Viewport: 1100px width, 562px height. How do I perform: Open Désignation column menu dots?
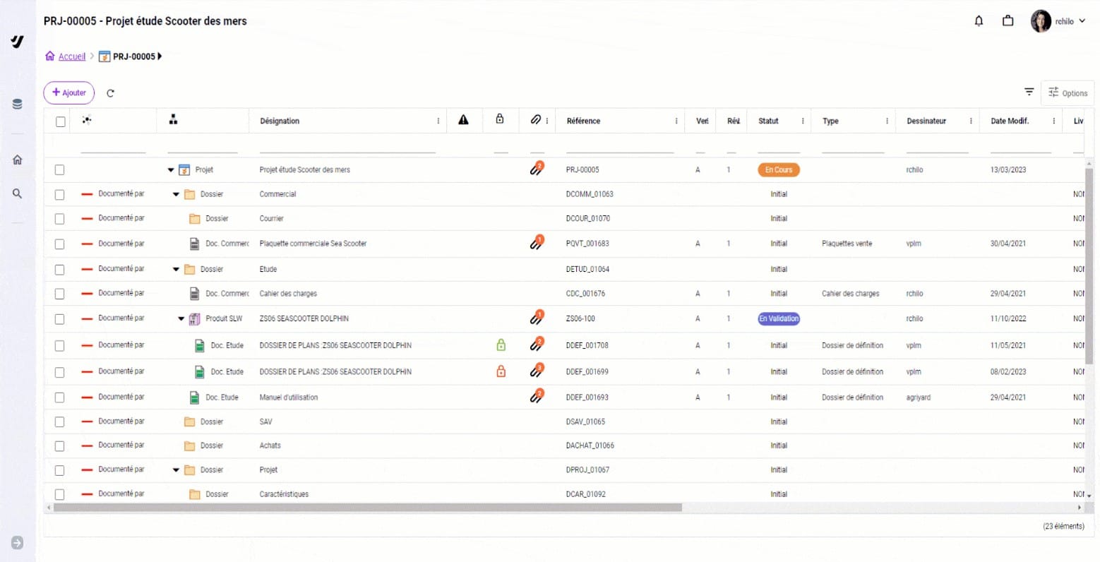[438, 121]
